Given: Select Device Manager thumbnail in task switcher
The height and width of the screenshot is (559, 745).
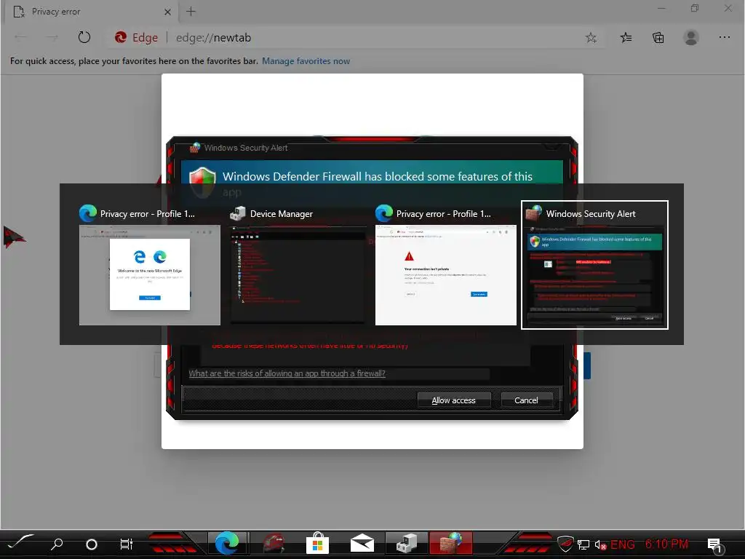Looking at the screenshot, I should (x=298, y=274).
